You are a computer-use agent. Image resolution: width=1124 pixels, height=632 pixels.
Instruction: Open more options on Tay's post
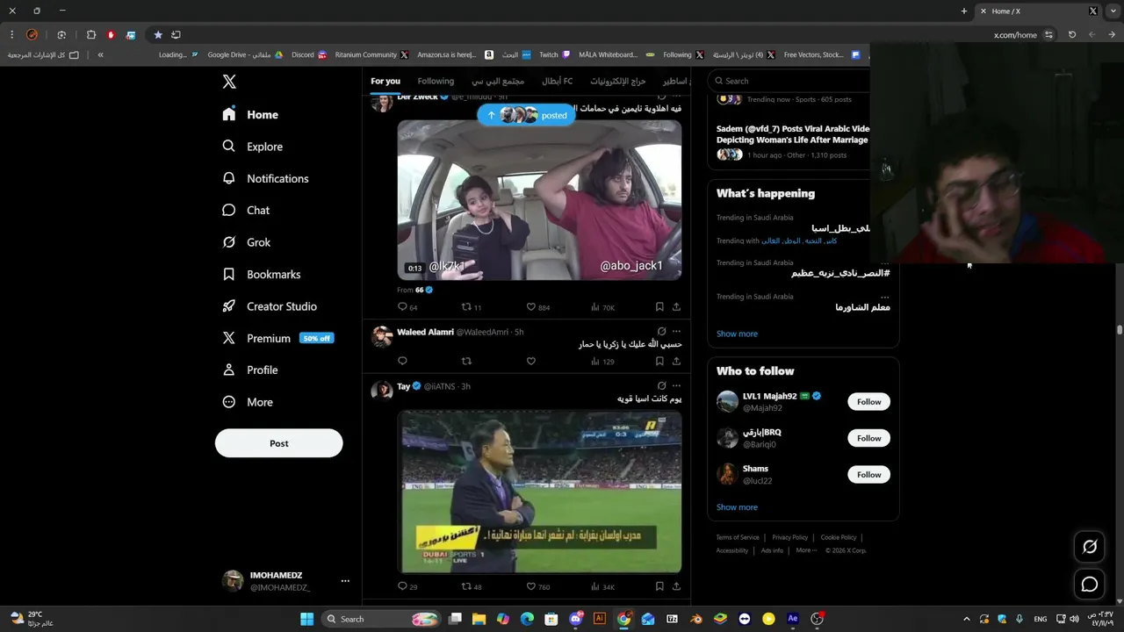click(x=676, y=385)
